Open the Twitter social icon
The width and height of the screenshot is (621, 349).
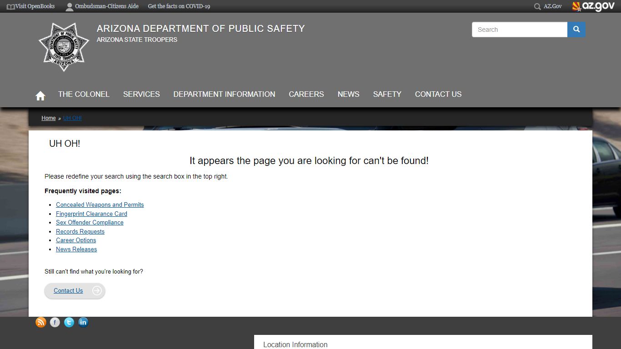click(x=69, y=322)
